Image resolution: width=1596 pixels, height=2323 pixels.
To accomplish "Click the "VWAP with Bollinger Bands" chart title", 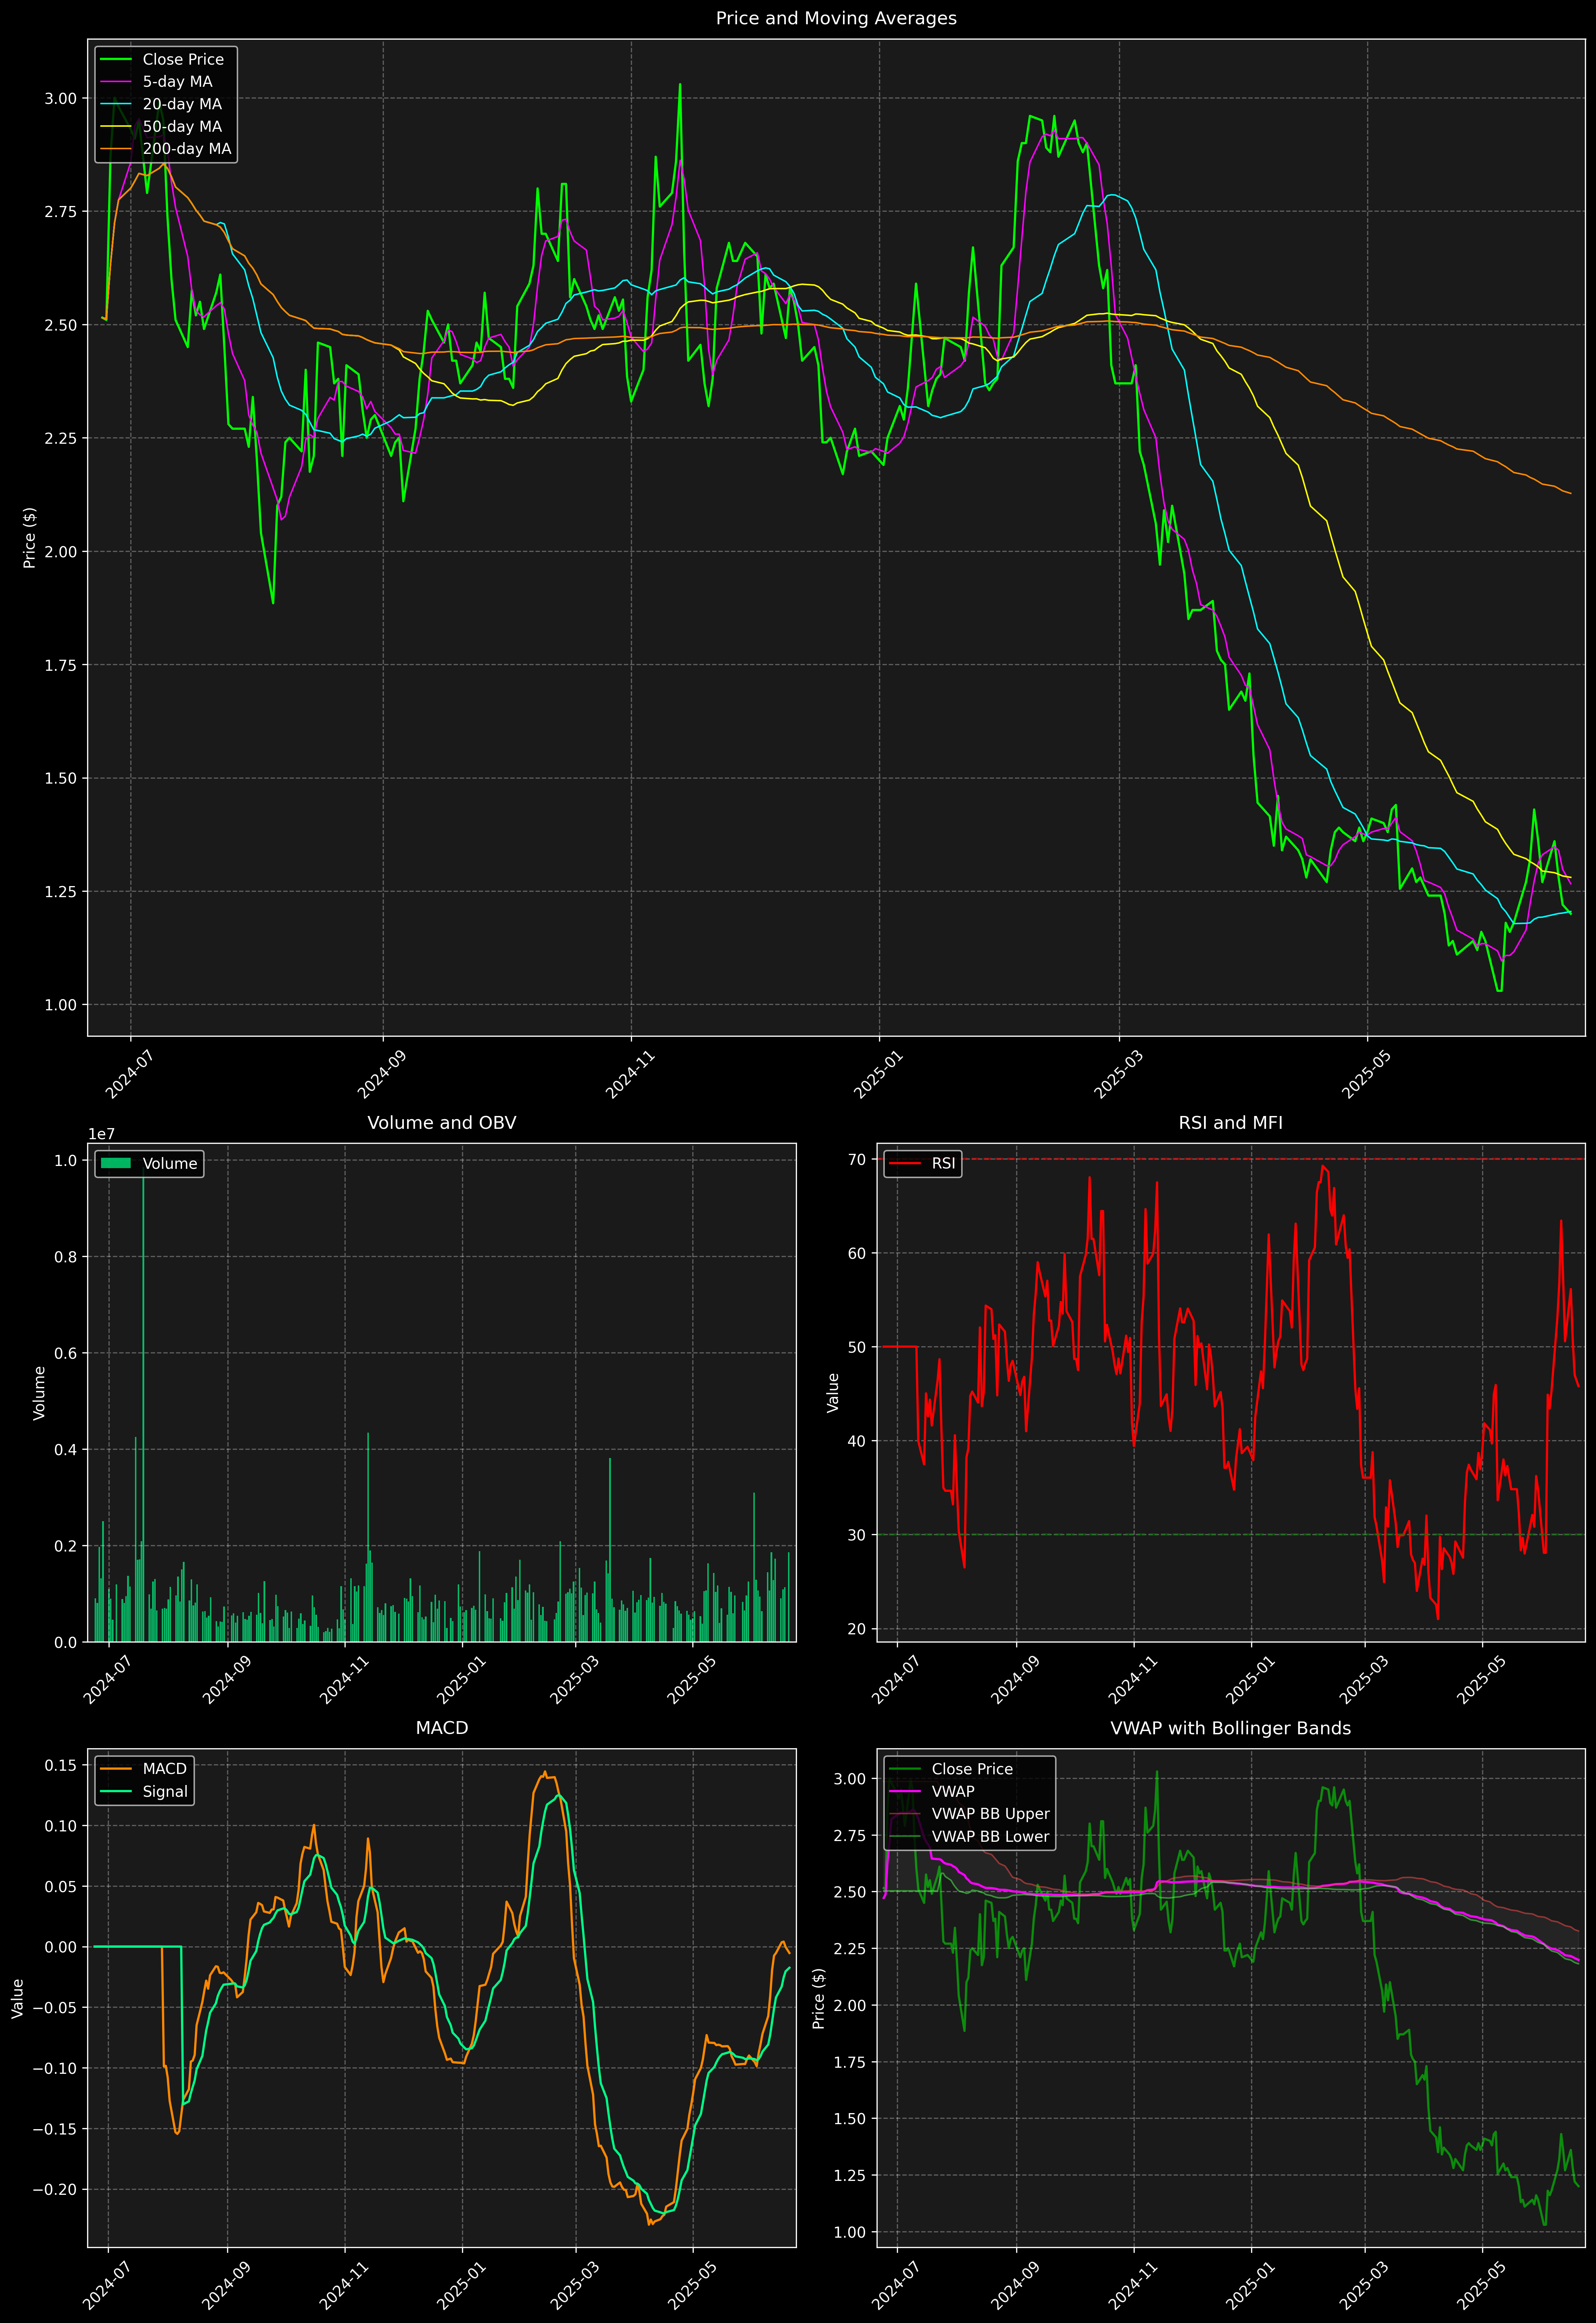I will click(1231, 1728).
